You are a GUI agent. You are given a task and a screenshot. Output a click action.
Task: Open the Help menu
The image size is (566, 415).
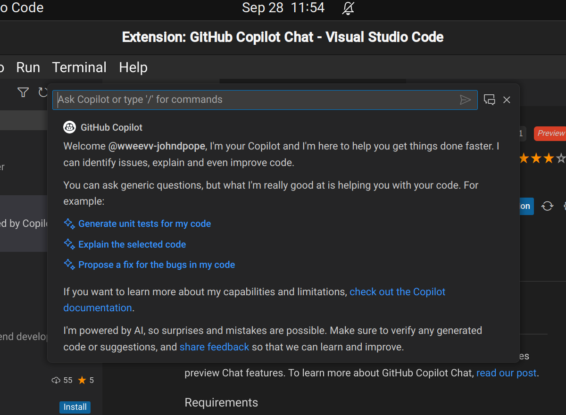(x=133, y=67)
